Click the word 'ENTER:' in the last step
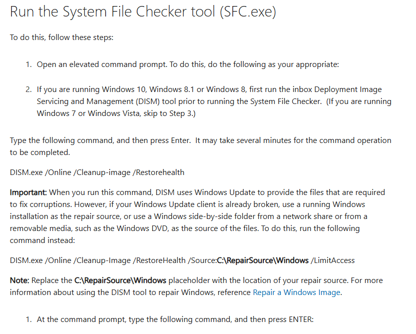416x334 pixels. pos(301,319)
